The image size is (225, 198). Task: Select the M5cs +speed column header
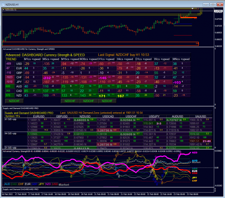(x=51, y=59)
